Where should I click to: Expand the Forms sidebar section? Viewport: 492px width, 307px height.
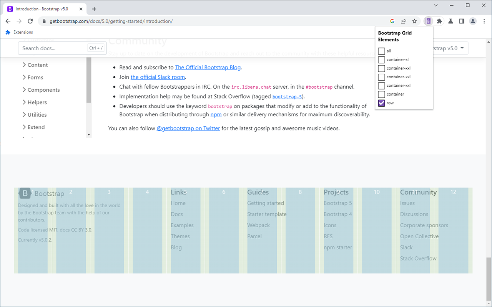[33, 77]
